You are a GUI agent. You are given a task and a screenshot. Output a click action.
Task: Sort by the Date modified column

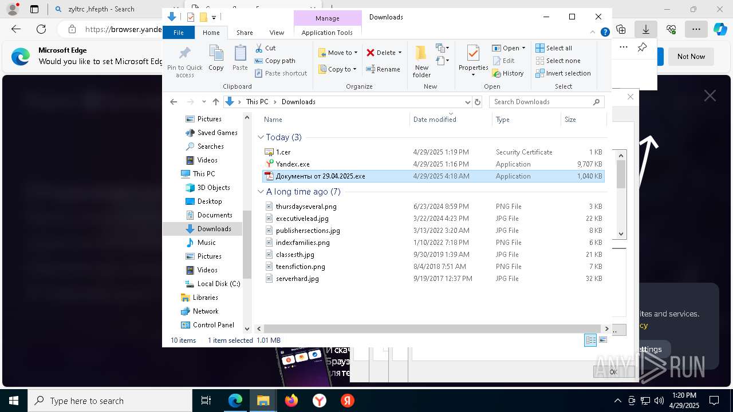[451, 120]
